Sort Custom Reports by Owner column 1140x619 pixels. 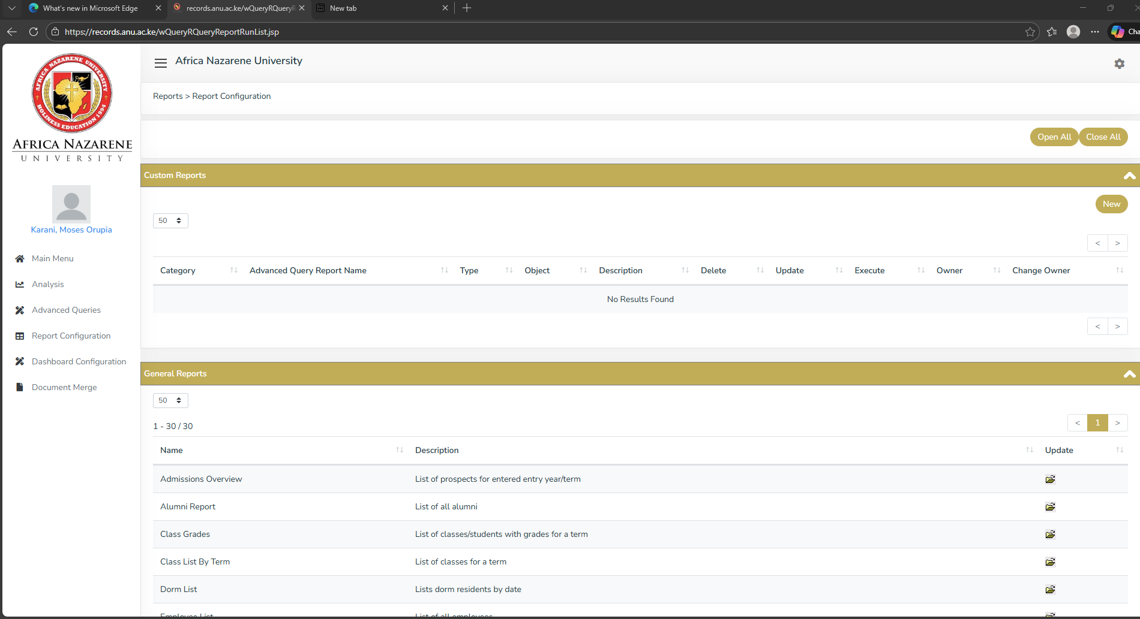997,270
